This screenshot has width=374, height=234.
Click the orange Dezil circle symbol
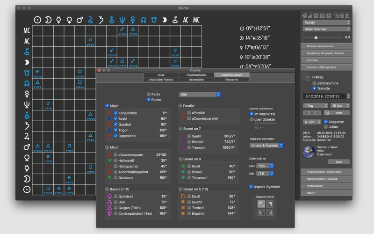183,196
